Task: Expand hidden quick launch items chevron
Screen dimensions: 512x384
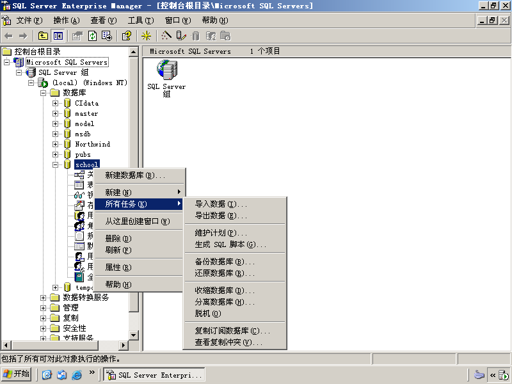Action: 92,372
